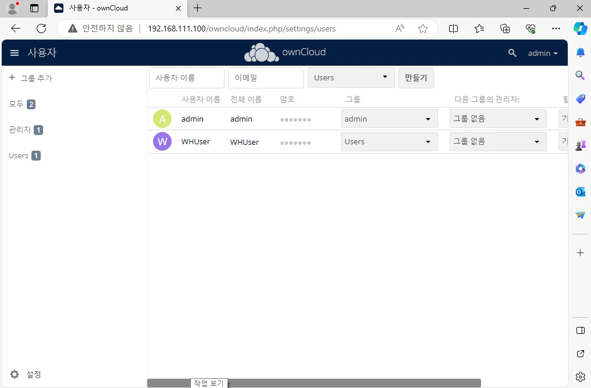This screenshot has height=388, width=591.
Task: Click WHUser's full name cell
Action: pos(244,142)
